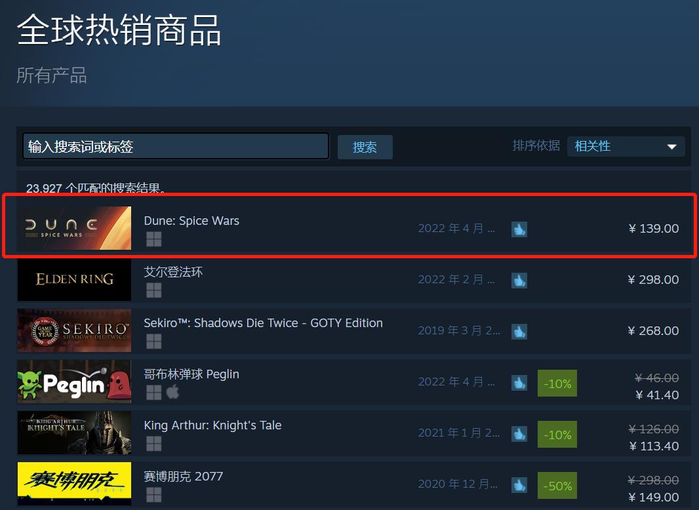This screenshot has width=699, height=510.
Task: Click the sort dropdown arrow
Action: coord(672,147)
